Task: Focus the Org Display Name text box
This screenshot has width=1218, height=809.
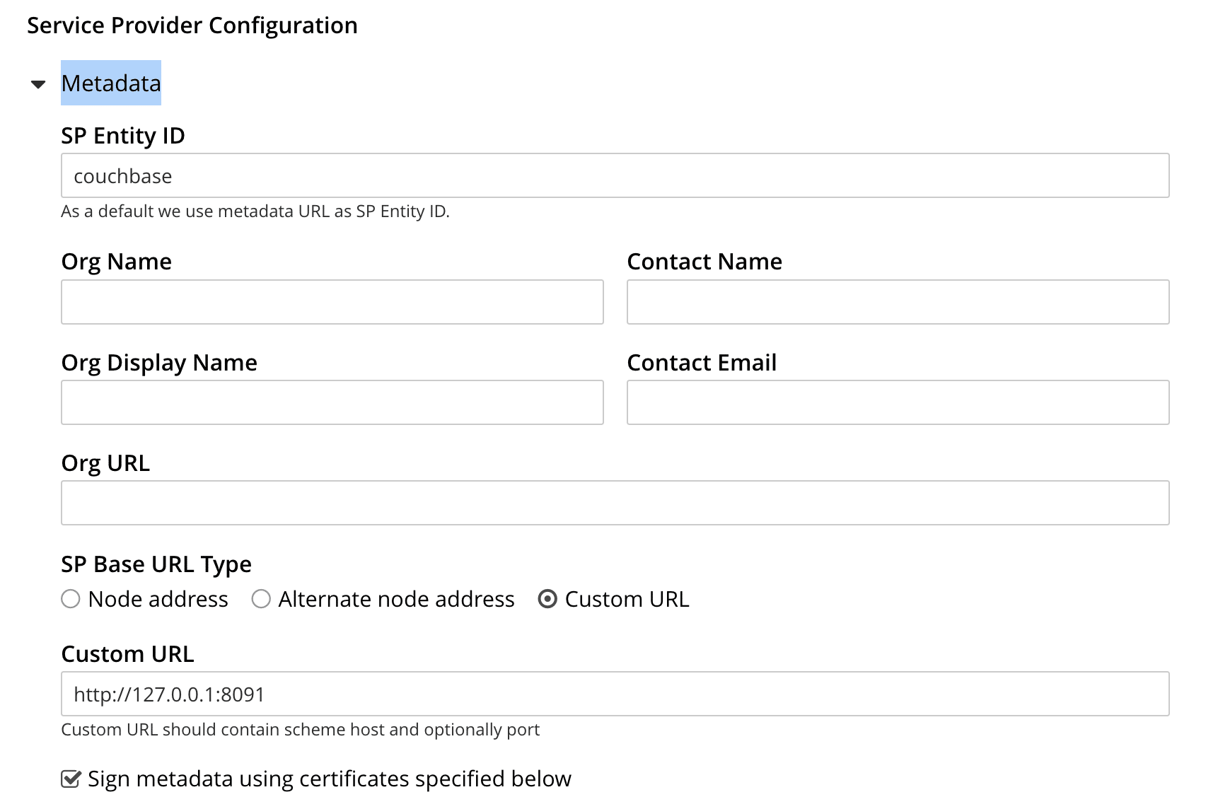Action: click(x=332, y=402)
